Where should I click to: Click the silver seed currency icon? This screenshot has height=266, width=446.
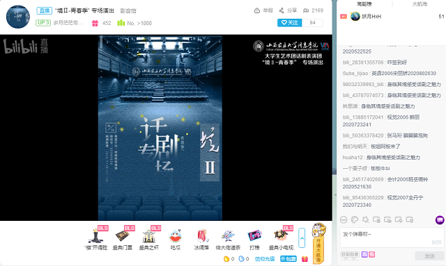242,258
